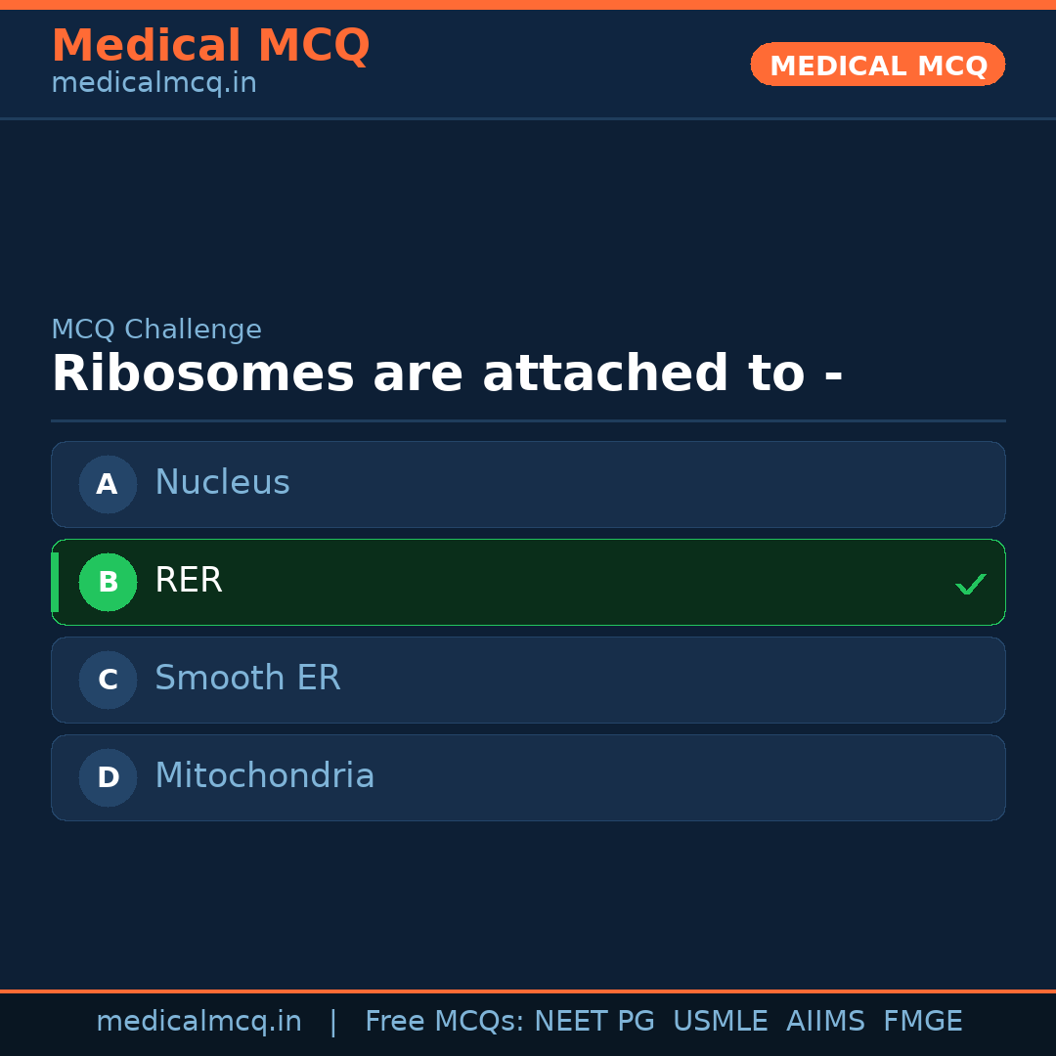The image size is (1056, 1056).
Task: Choose the Mitochondria answer
Action: click(528, 777)
